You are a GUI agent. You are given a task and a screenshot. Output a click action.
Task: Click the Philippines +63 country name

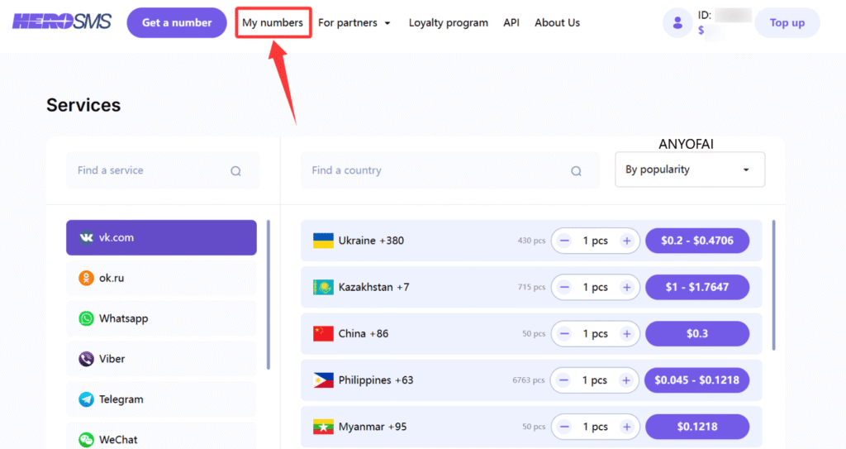(376, 380)
